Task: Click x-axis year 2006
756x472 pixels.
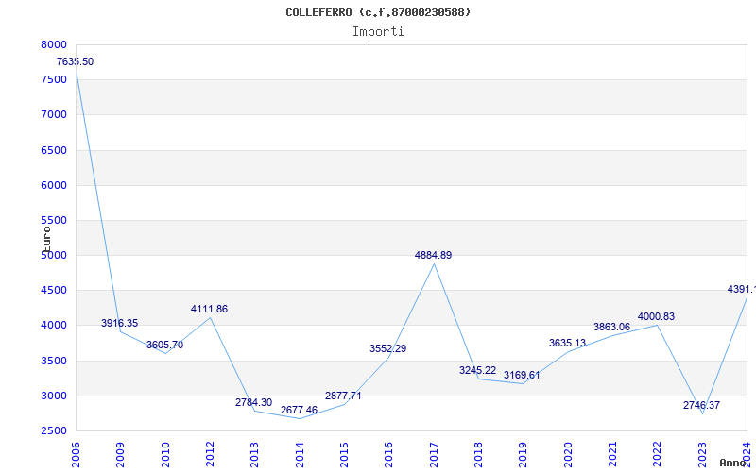Action: click(76, 455)
